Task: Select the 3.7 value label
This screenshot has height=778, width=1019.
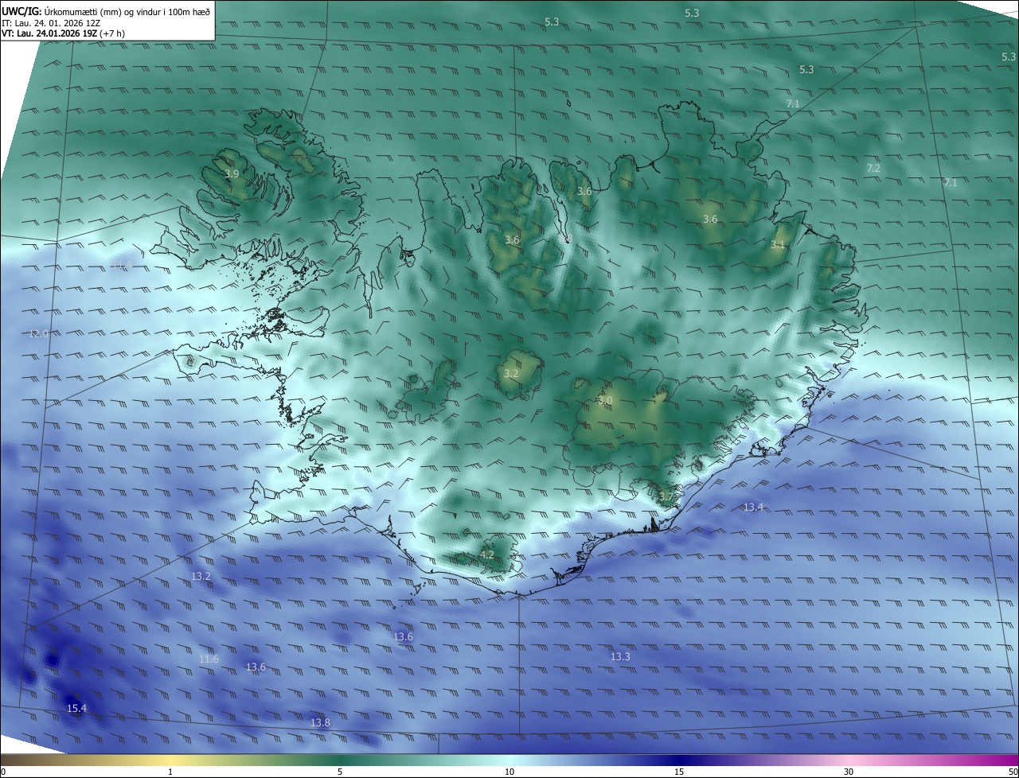Action: click(666, 496)
